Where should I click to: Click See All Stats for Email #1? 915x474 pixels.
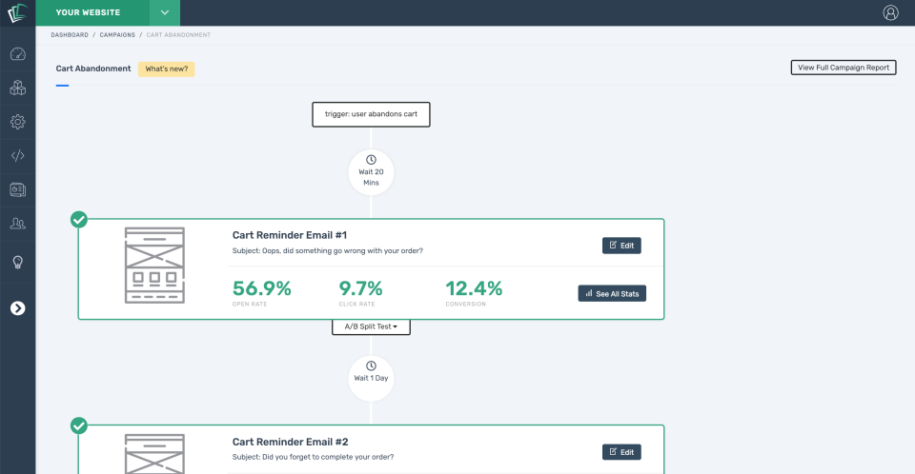[612, 293]
